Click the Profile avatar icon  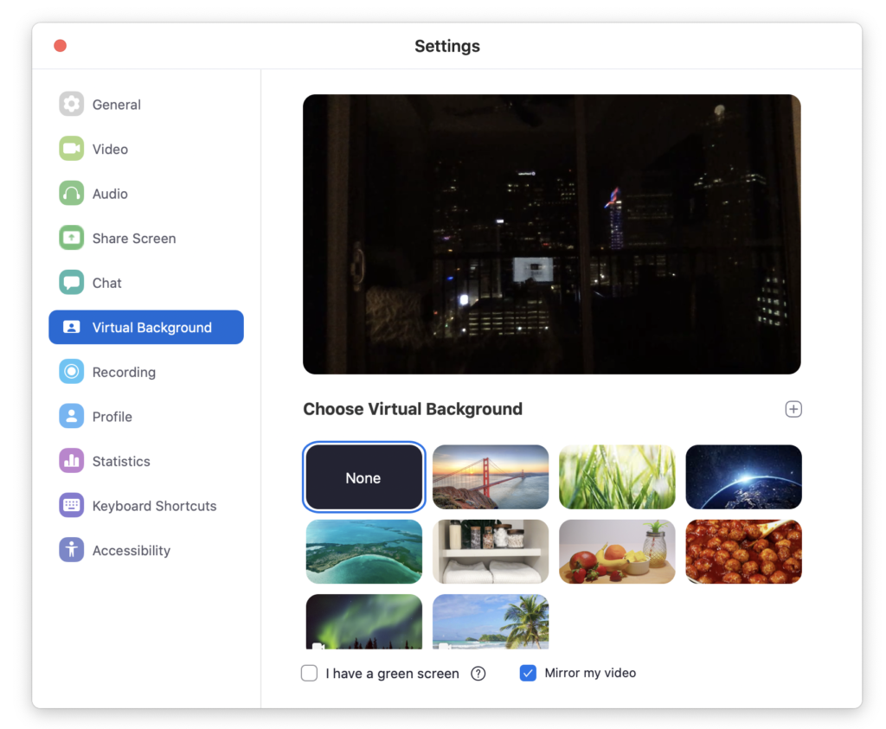(71, 416)
